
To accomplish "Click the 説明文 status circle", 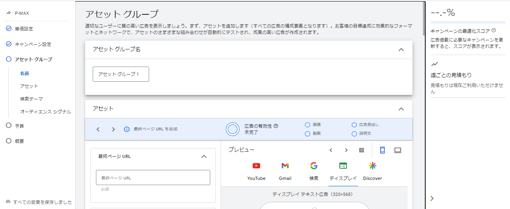I will coord(354,134).
